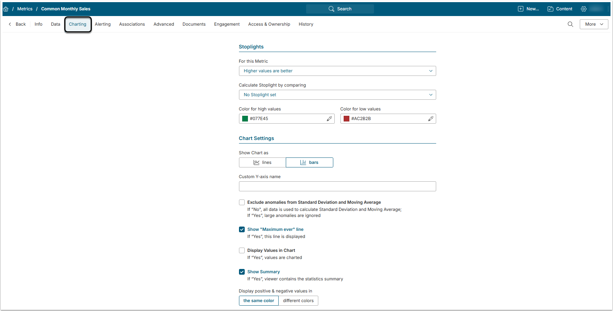This screenshot has width=613, height=311.
Task: Enable Exclude anomalies from Standard Deviation checkbox
Action: 242,202
